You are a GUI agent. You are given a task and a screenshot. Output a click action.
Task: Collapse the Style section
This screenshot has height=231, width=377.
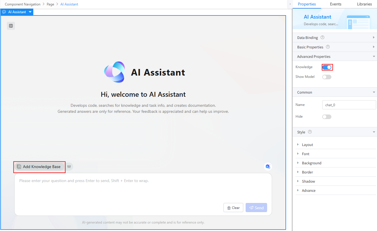tap(335, 132)
